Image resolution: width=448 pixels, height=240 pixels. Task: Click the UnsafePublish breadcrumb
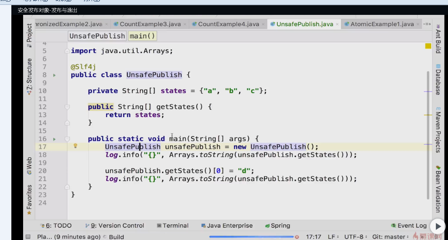pos(98,36)
